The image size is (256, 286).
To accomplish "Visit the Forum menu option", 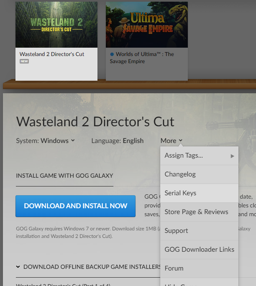I will [x=174, y=268].
